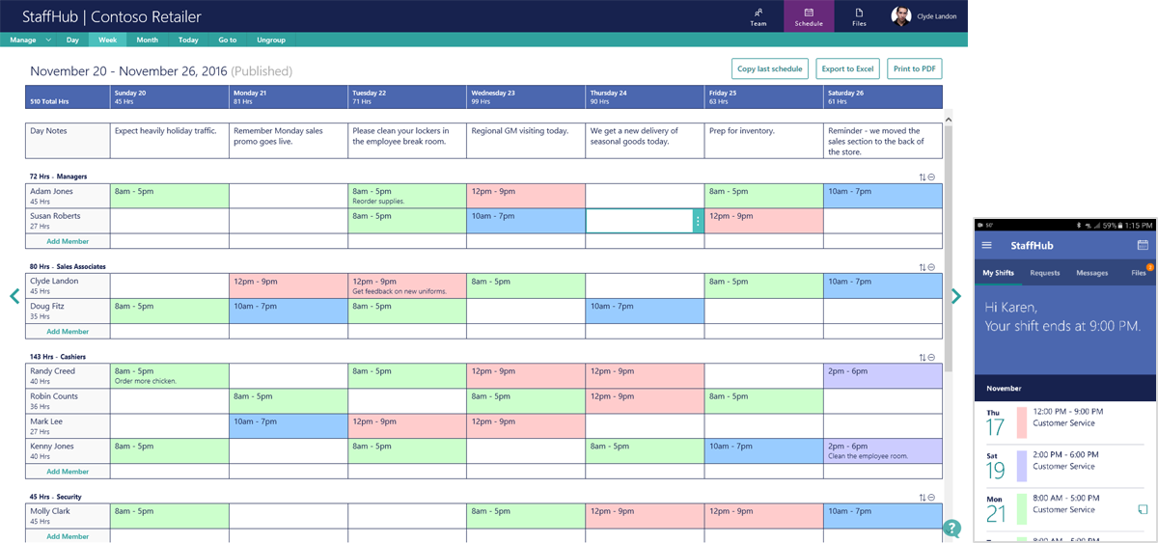Image resolution: width=1158 pixels, height=543 pixels.
Task: Add Member to the Managers group
Action: tap(68, 241)
